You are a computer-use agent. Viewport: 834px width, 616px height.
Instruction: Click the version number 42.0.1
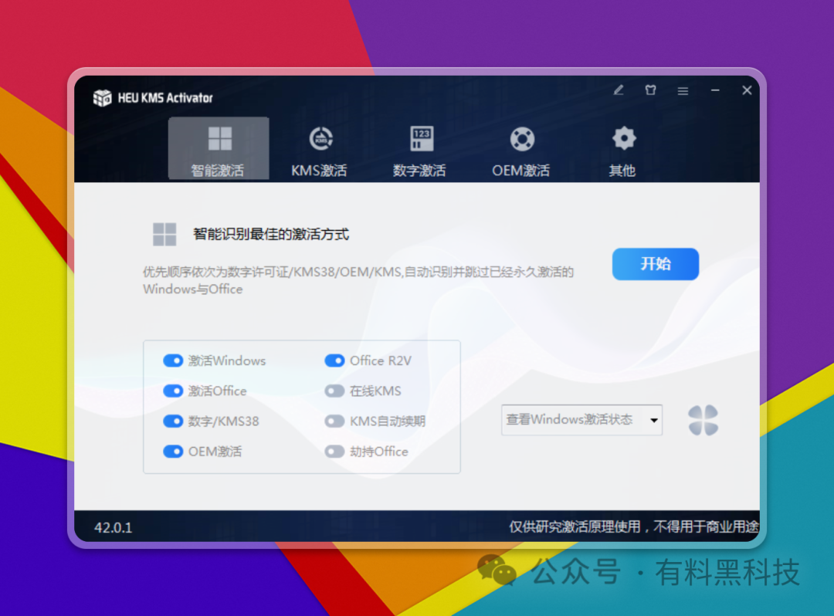(114, 527)
